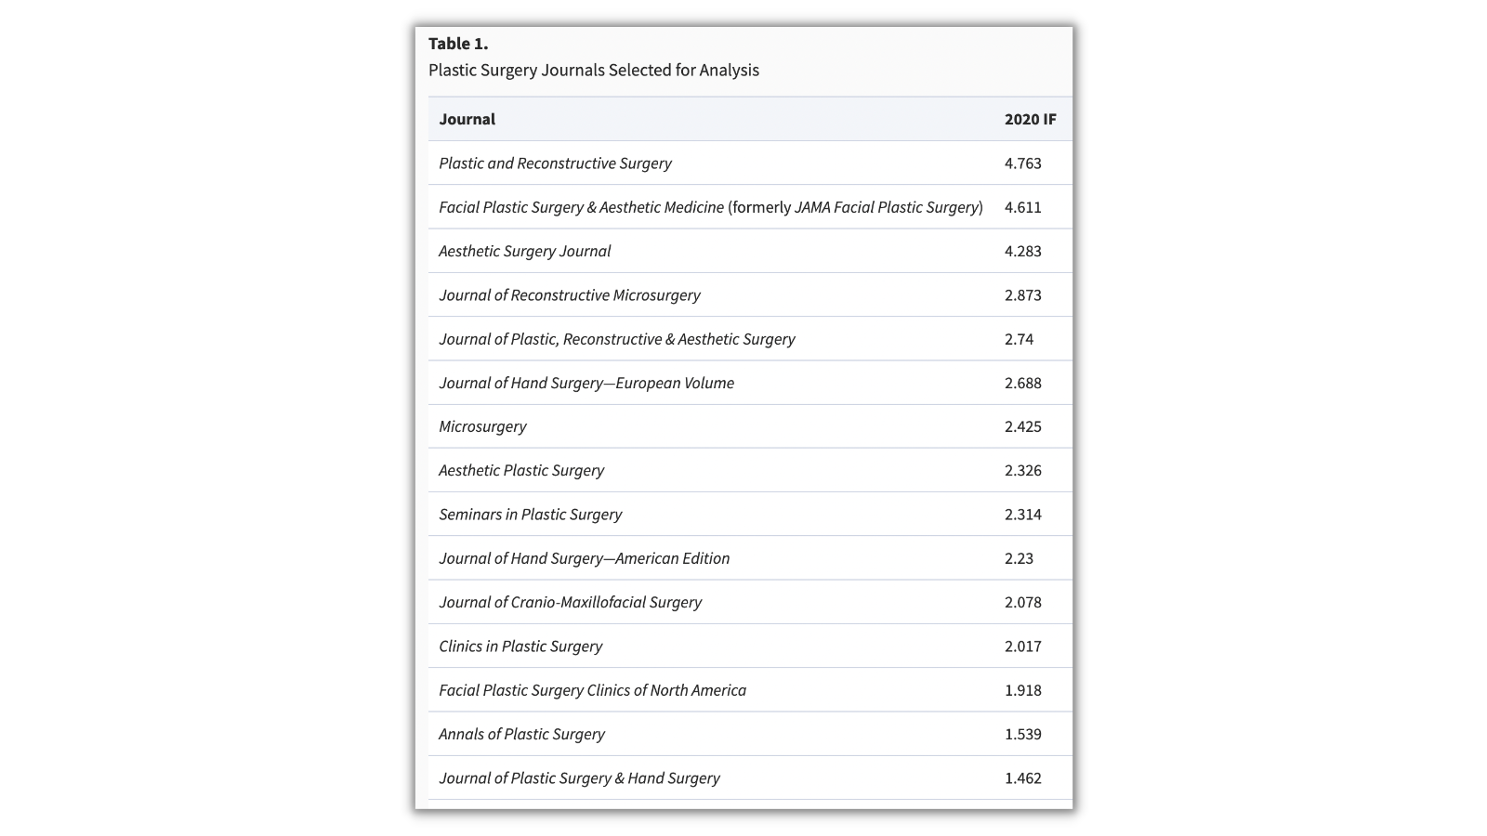Click impact factor value 4.611

click(1023, 207)
